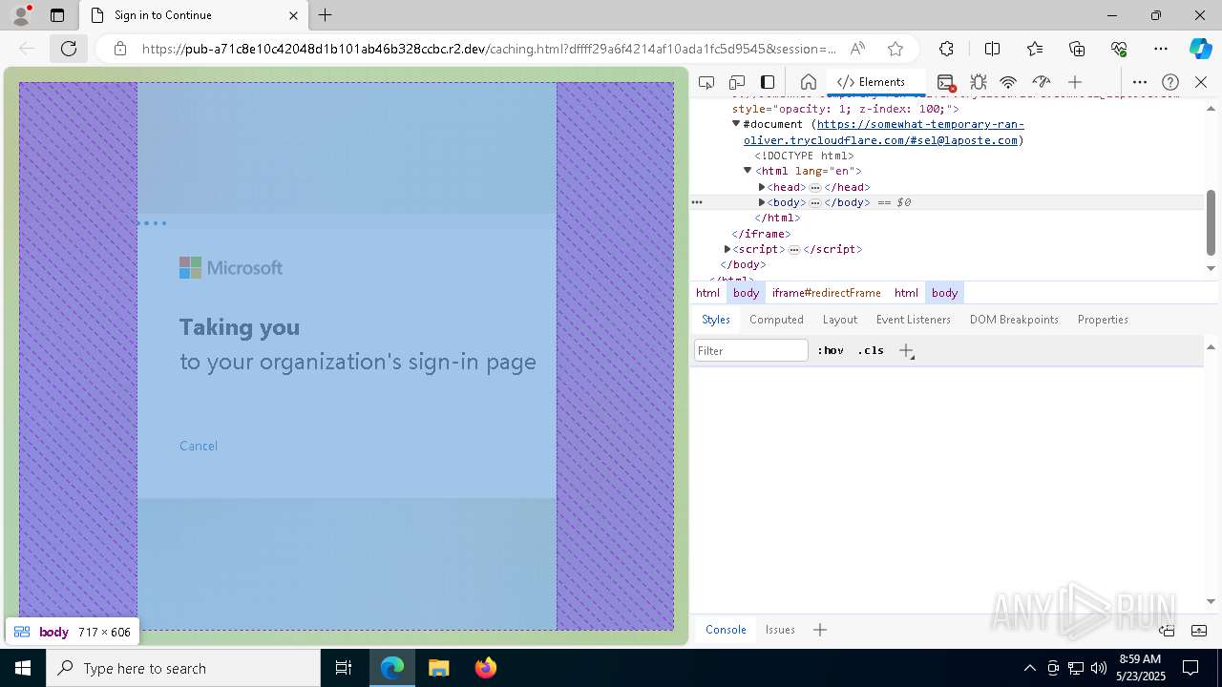Select the first html breadcrumb item
The height and width of the screenshot is (687, 1222).
pos(707,293)
